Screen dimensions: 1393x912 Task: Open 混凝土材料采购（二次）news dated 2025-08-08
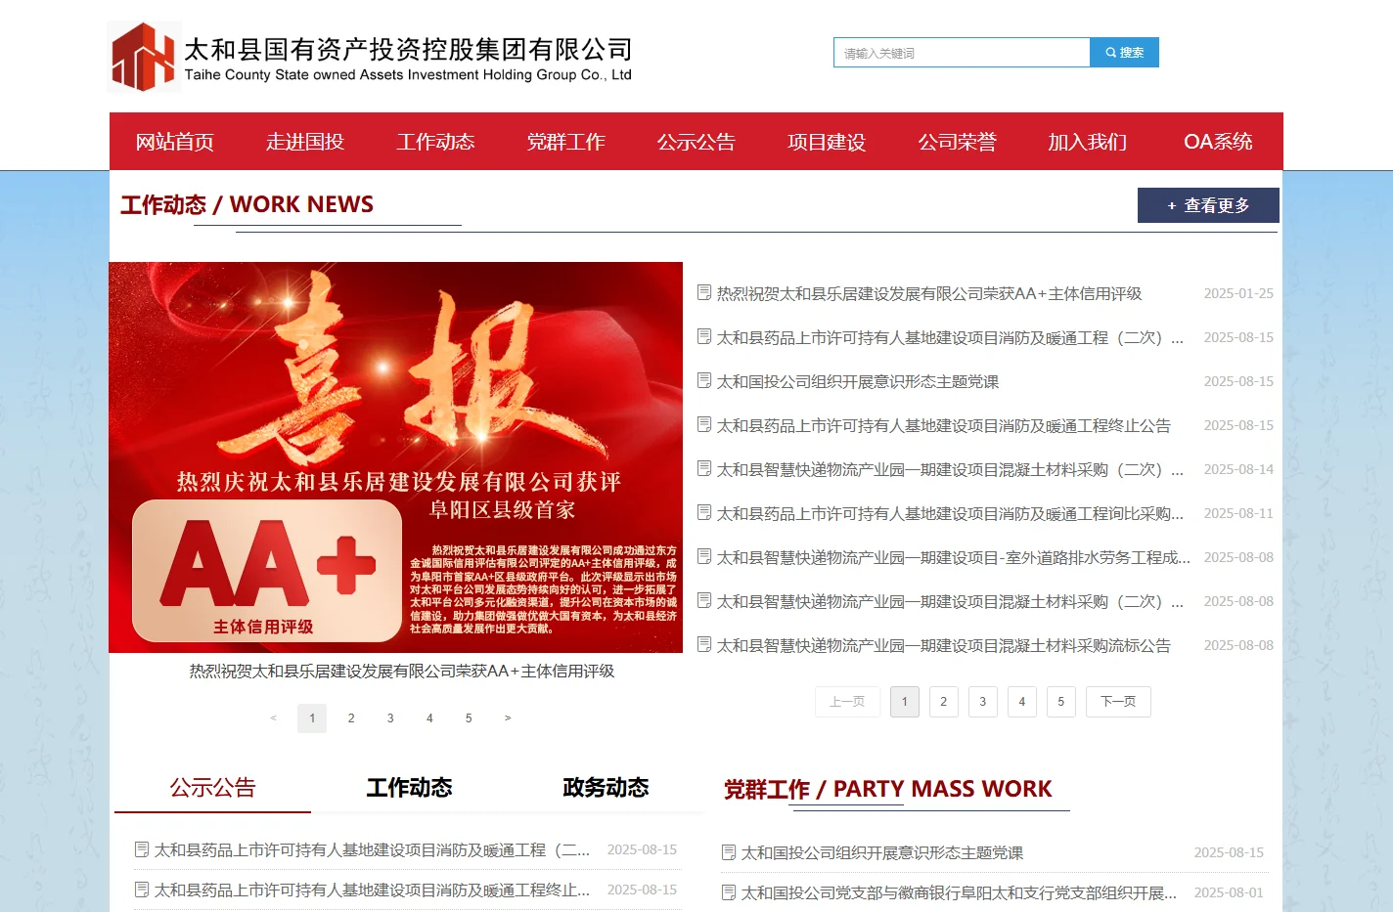click(x=950, y=601)
